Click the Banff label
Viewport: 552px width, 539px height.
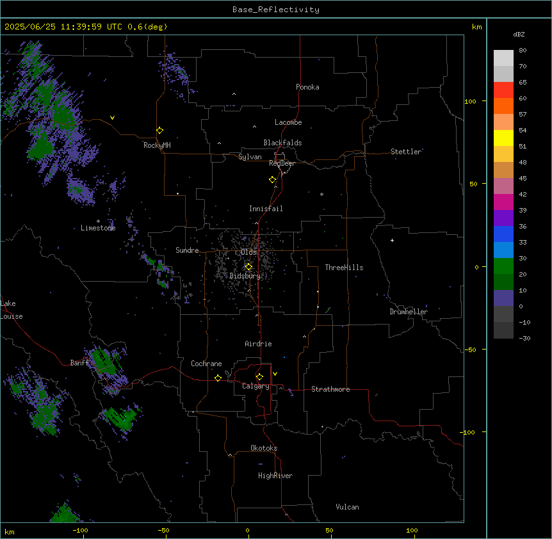79,363
